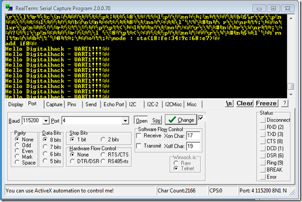The image size is (302, 202).
Task: Open the I2C-2 tab
Action: (153, 104)
